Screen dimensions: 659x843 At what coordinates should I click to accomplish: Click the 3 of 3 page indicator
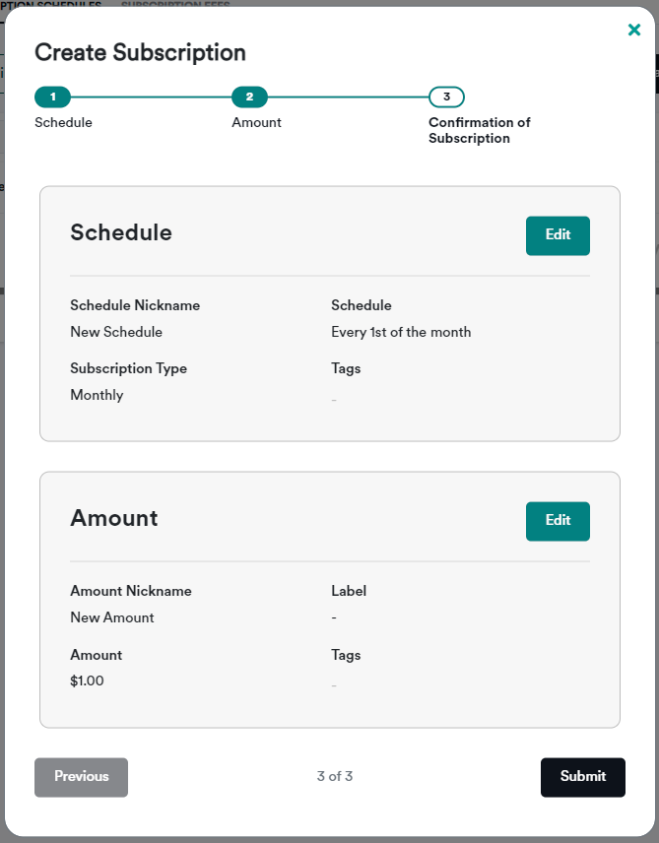point(335,776)
